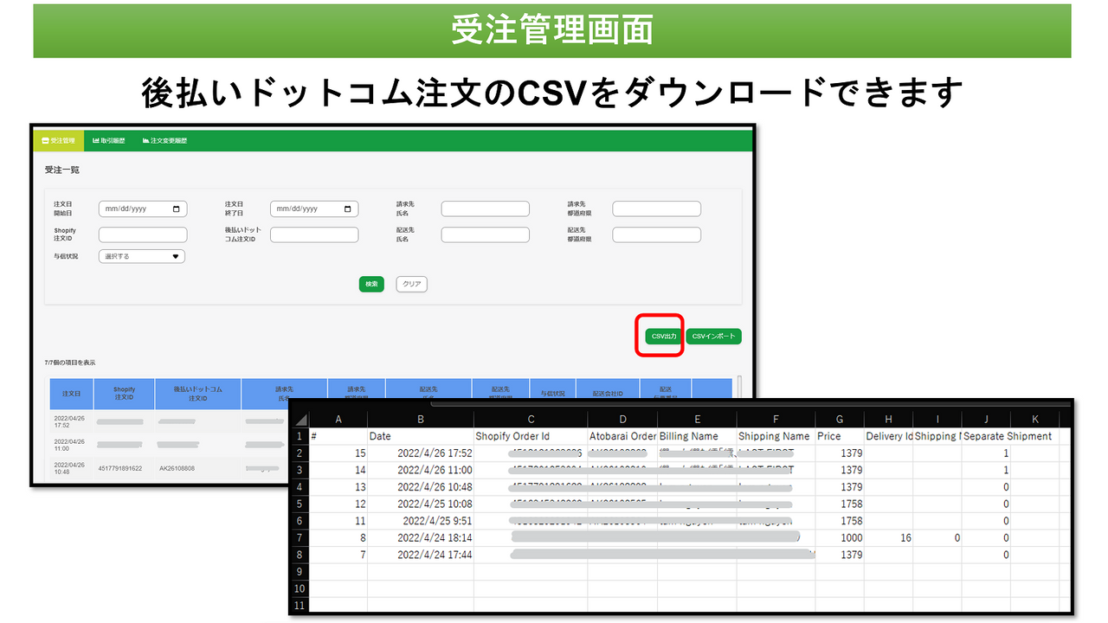Focus the 後払いドットコム注文ID text field

click(314, 234)
